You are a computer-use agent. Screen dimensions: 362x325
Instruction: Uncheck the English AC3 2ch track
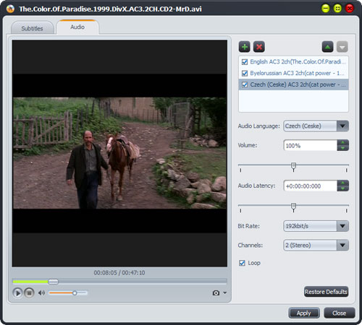245,62
